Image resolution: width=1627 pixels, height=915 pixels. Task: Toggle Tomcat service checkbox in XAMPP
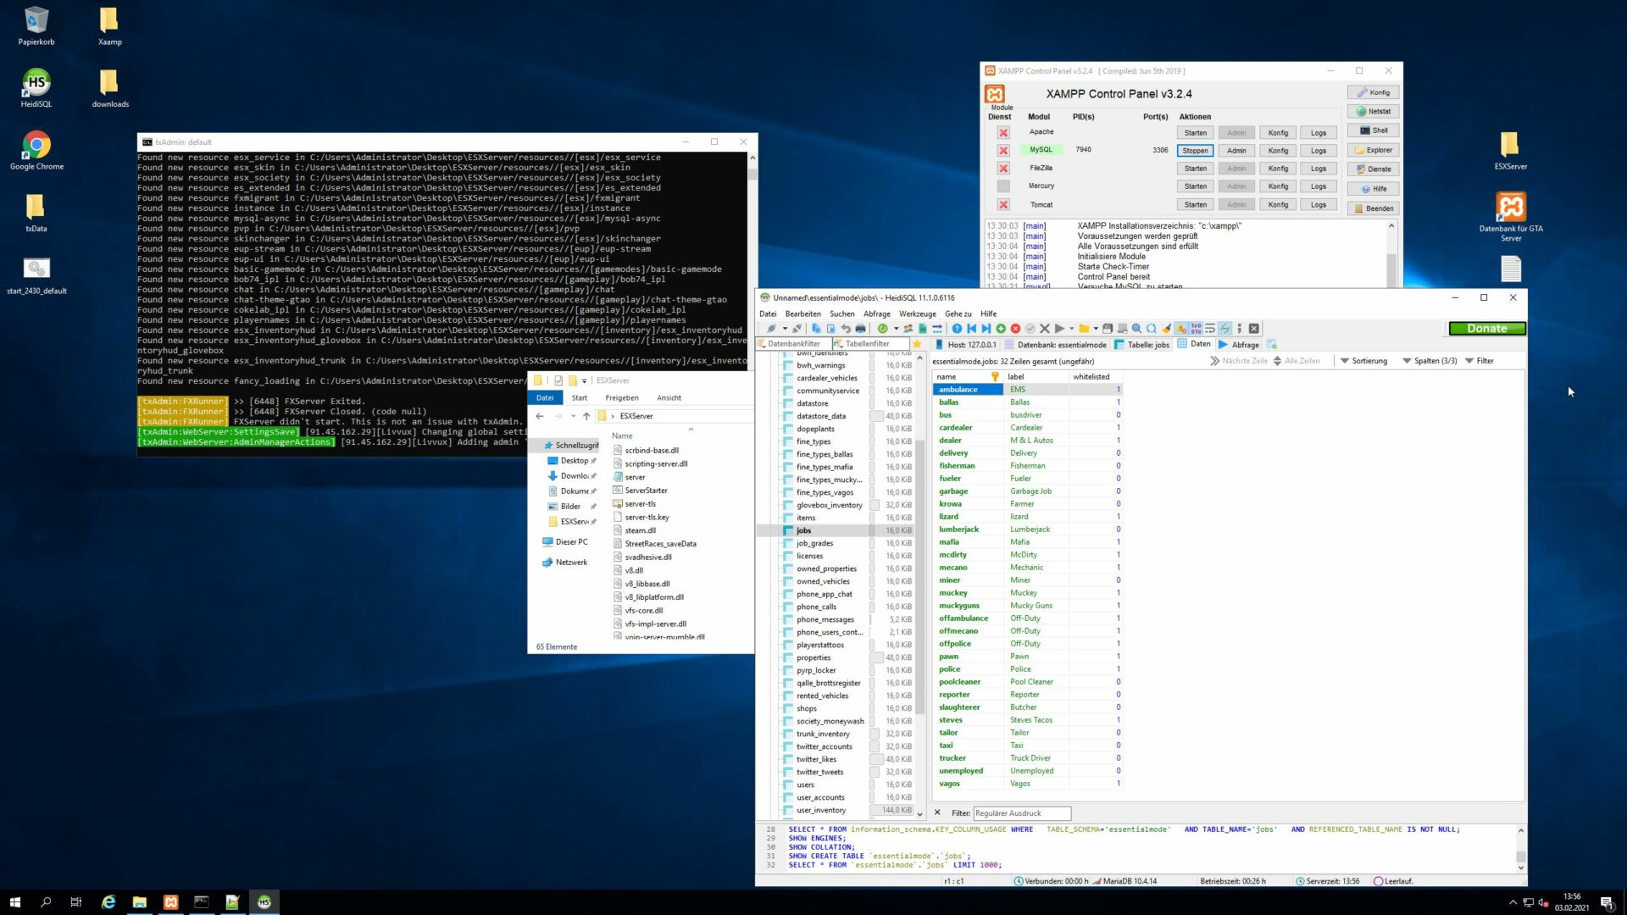[1003, 205]
